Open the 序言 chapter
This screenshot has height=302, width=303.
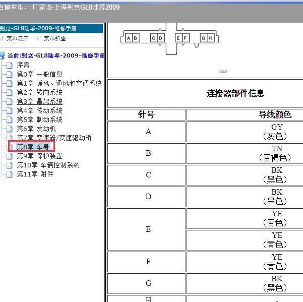[x=23, y=65]
